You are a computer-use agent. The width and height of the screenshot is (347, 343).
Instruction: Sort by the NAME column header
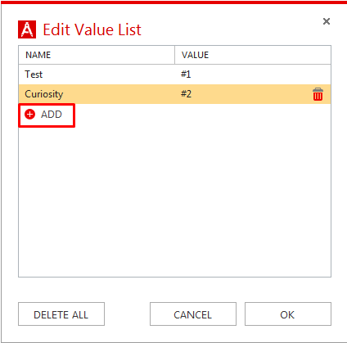click(97, 55)
